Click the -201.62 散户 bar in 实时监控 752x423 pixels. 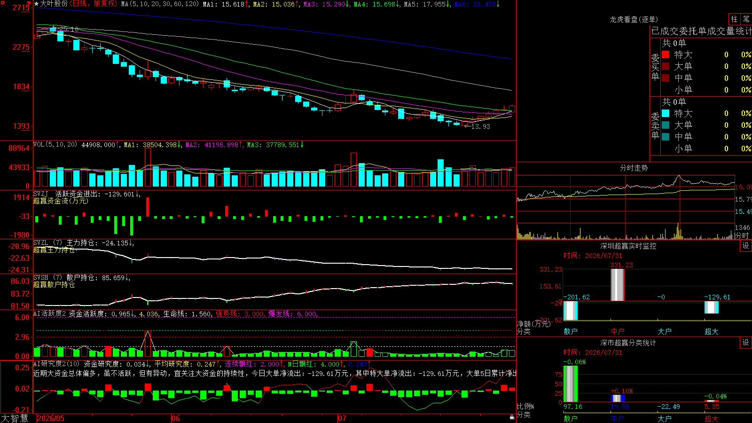(571, 311)
